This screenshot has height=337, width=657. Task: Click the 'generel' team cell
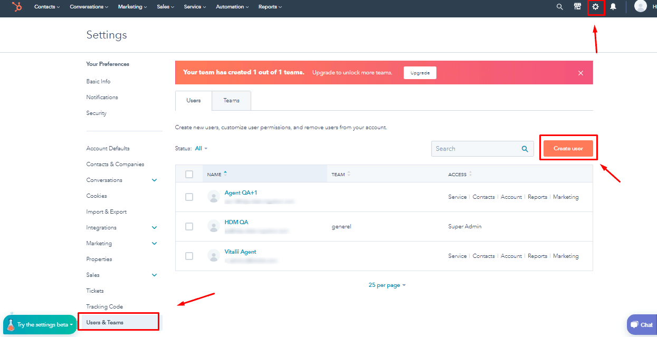[x=341, y=227]
